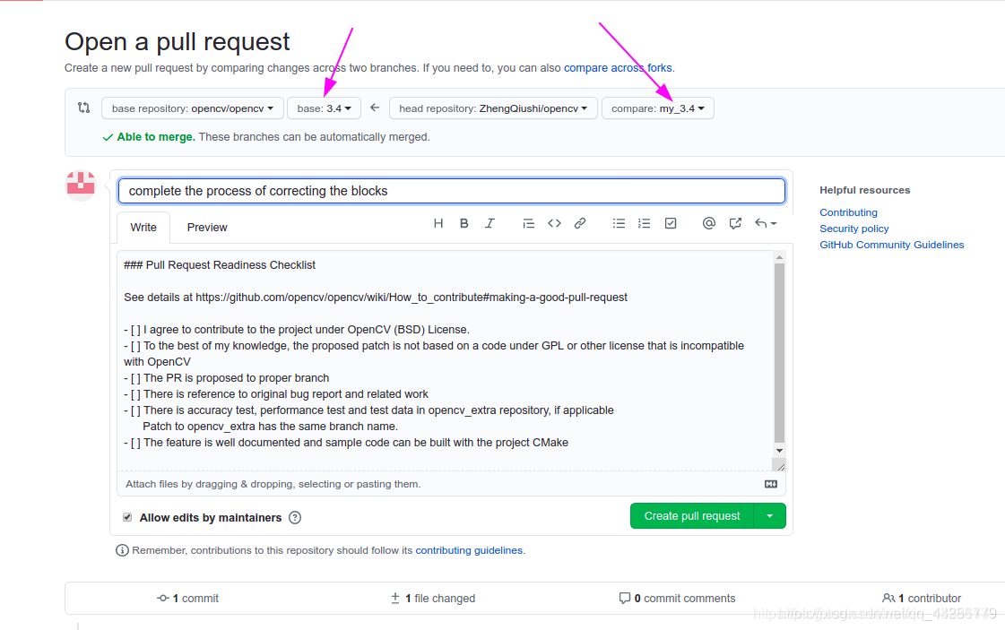
Task: Click the attach files drop area text
Action: (273, 484)
